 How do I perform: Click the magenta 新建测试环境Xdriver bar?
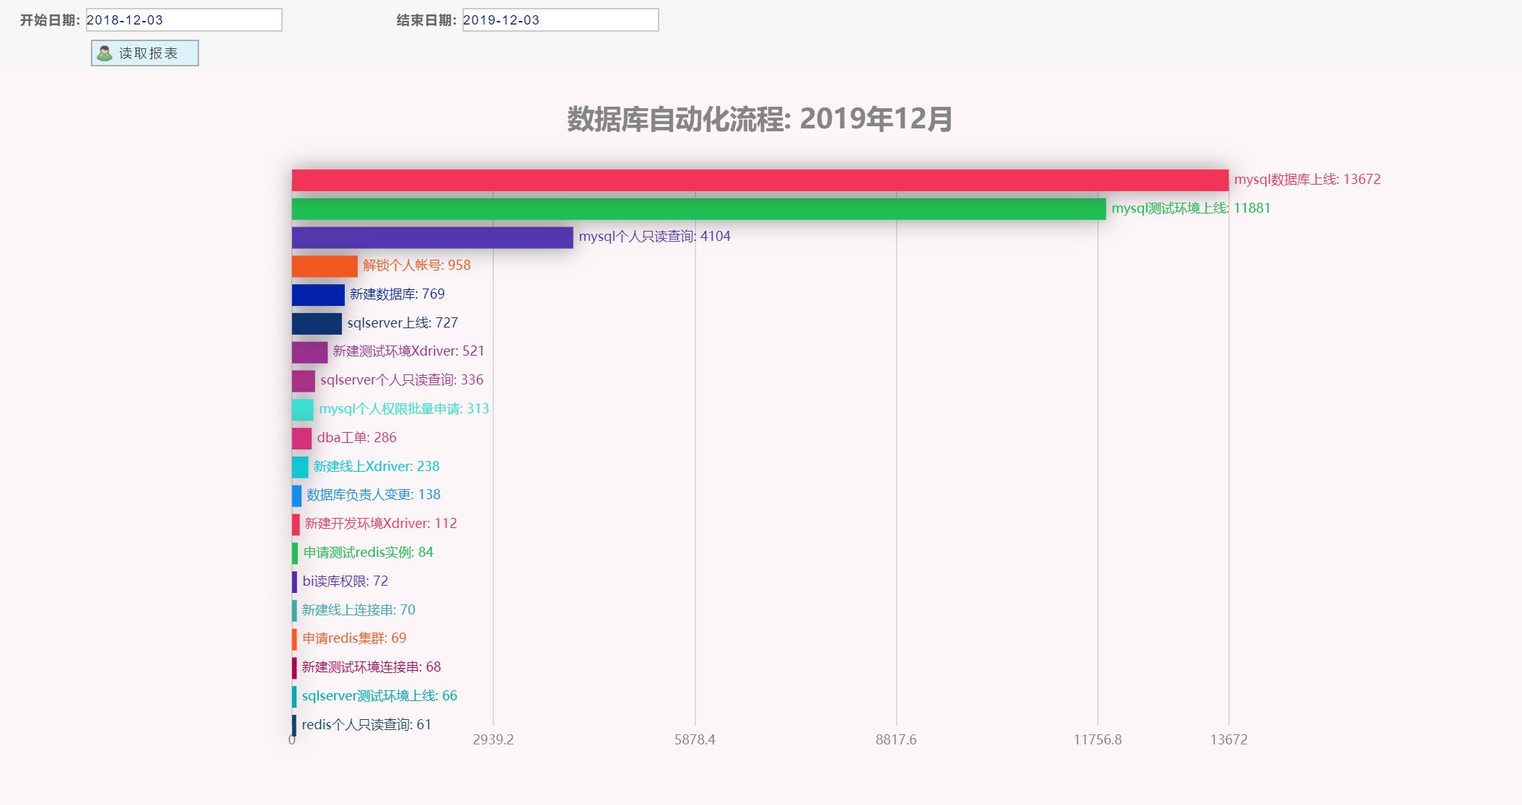310,352
